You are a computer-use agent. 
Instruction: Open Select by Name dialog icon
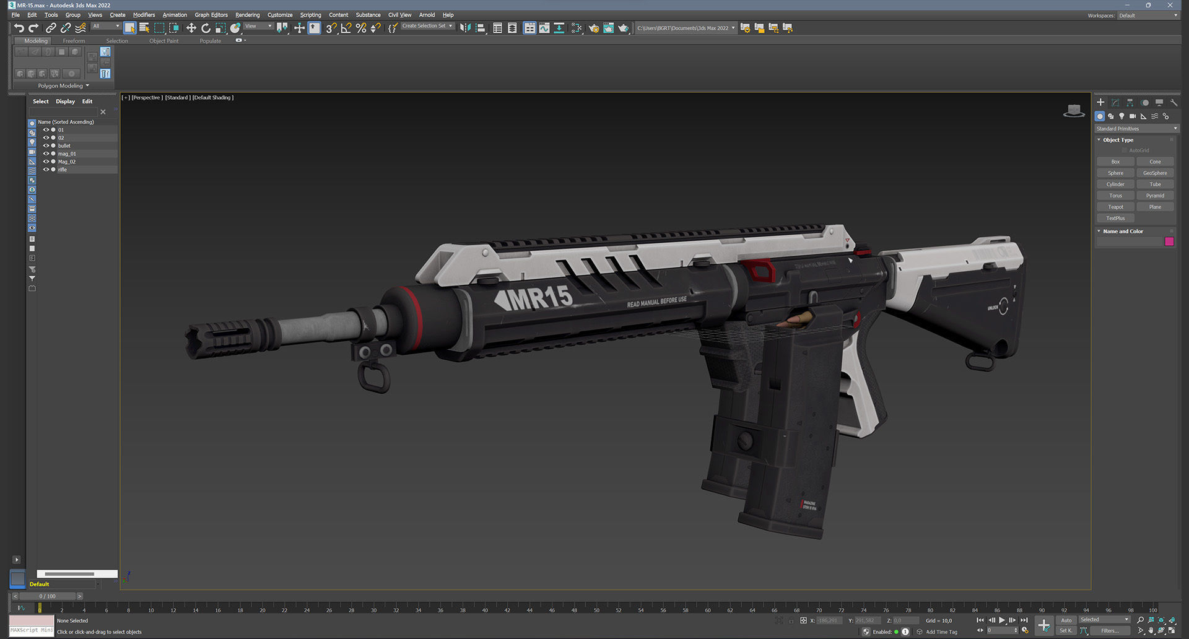144,28
